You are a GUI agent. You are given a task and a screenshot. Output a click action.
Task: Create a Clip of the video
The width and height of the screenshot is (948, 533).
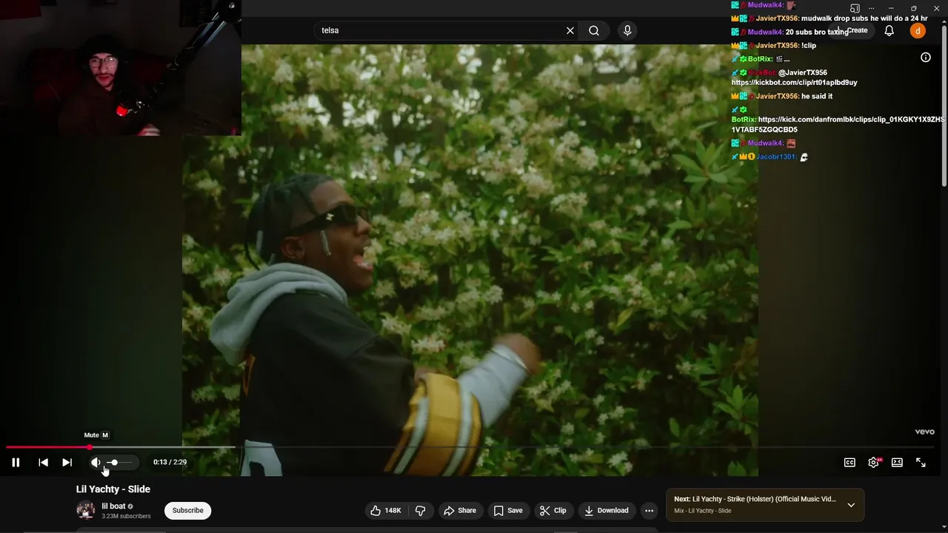tap(553, 510)
